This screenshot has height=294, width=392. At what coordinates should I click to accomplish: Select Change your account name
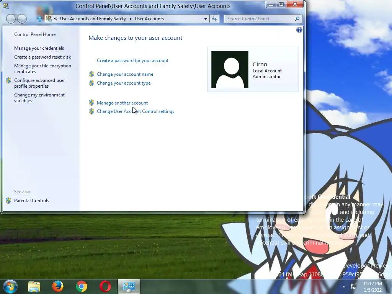pyautogui.click(x=125, y=74)
